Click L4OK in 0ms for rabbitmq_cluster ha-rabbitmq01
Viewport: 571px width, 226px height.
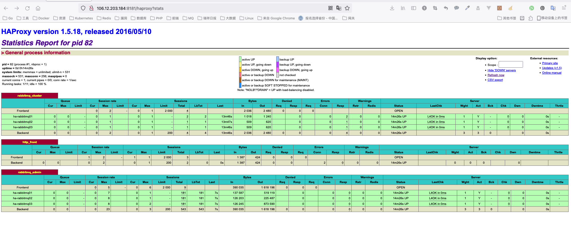pos(436,117)
